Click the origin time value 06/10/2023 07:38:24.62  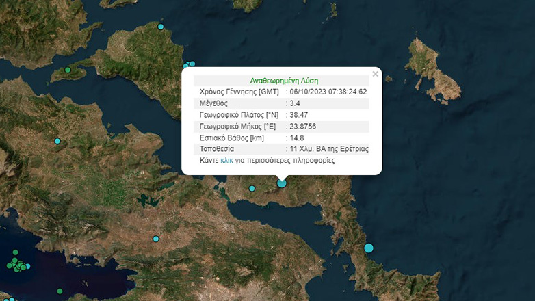pos(328,92)
